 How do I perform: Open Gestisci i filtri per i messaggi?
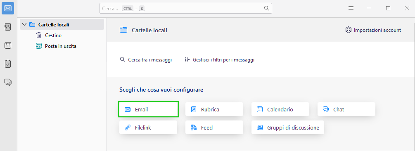pos(219,60)
